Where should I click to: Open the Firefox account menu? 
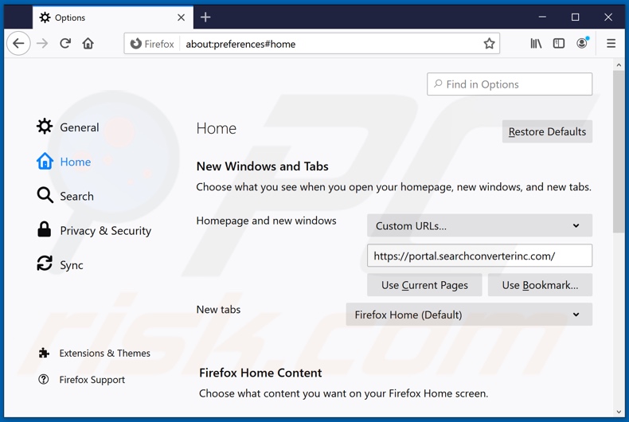pyautogui.click(x=582, y=44)
